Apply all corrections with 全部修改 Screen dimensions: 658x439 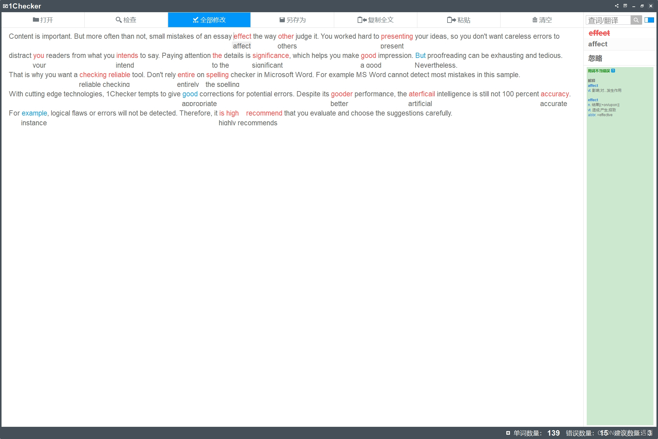209,20
